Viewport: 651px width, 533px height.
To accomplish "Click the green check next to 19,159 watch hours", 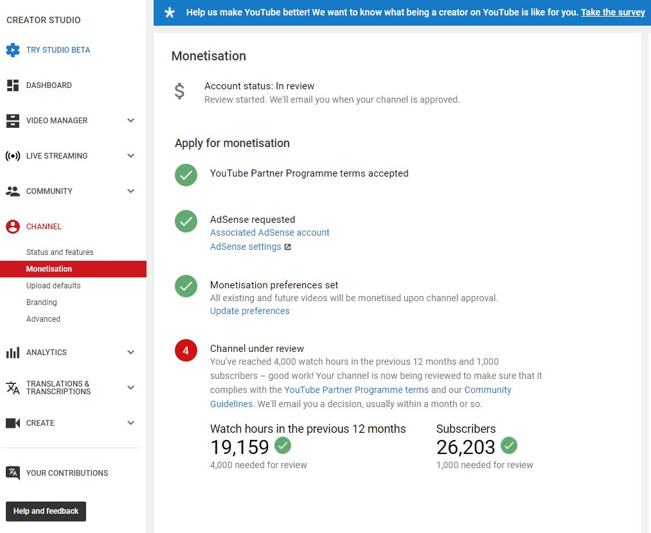I will pos(283,446).
